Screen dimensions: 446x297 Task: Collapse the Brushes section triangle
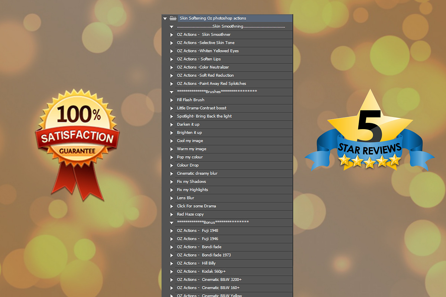(171, 92)
